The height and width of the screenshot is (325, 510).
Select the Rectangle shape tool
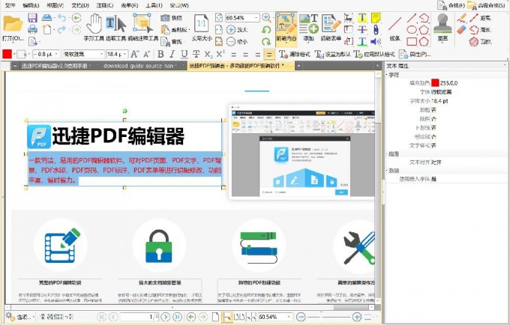click(412, 41)
